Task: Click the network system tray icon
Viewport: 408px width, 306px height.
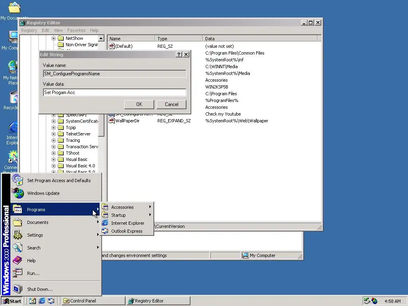Action: pos(367,301)
